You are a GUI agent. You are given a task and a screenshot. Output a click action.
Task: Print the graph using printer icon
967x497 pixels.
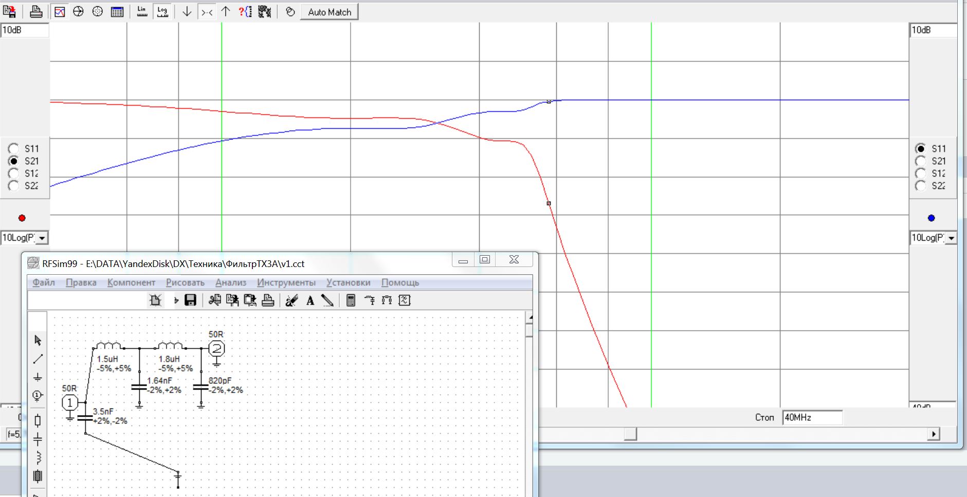[36, 12]
